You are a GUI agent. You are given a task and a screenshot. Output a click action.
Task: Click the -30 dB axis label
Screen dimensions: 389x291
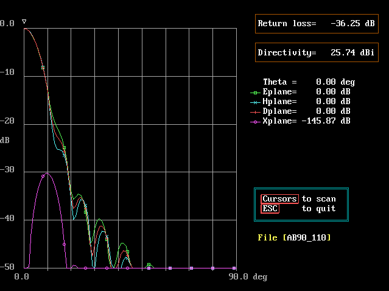pyautogui.click(x=7, y=169)
